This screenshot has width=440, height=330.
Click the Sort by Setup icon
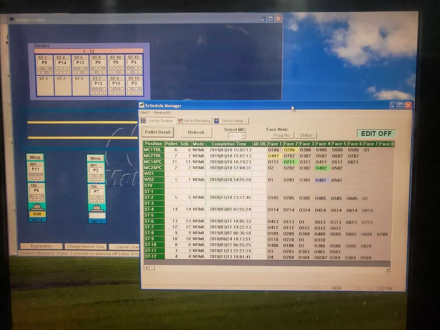(x=217, y=121)
